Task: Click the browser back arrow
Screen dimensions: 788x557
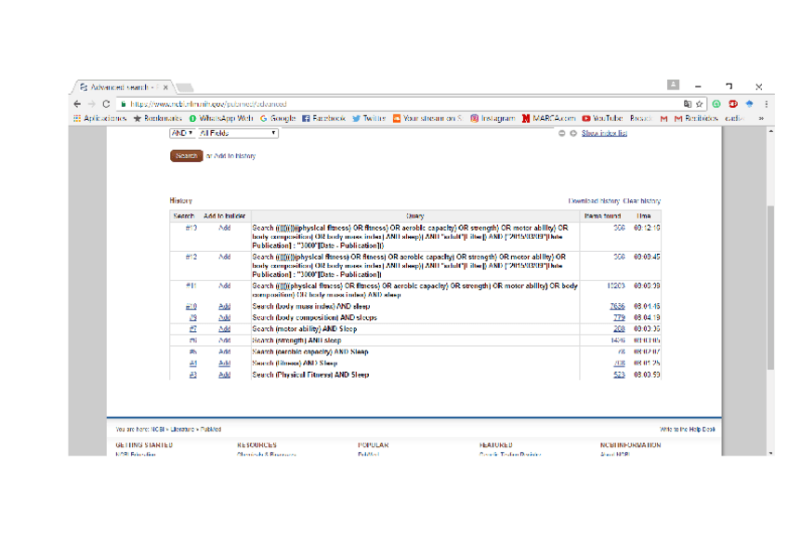Action: click(77, 104)
